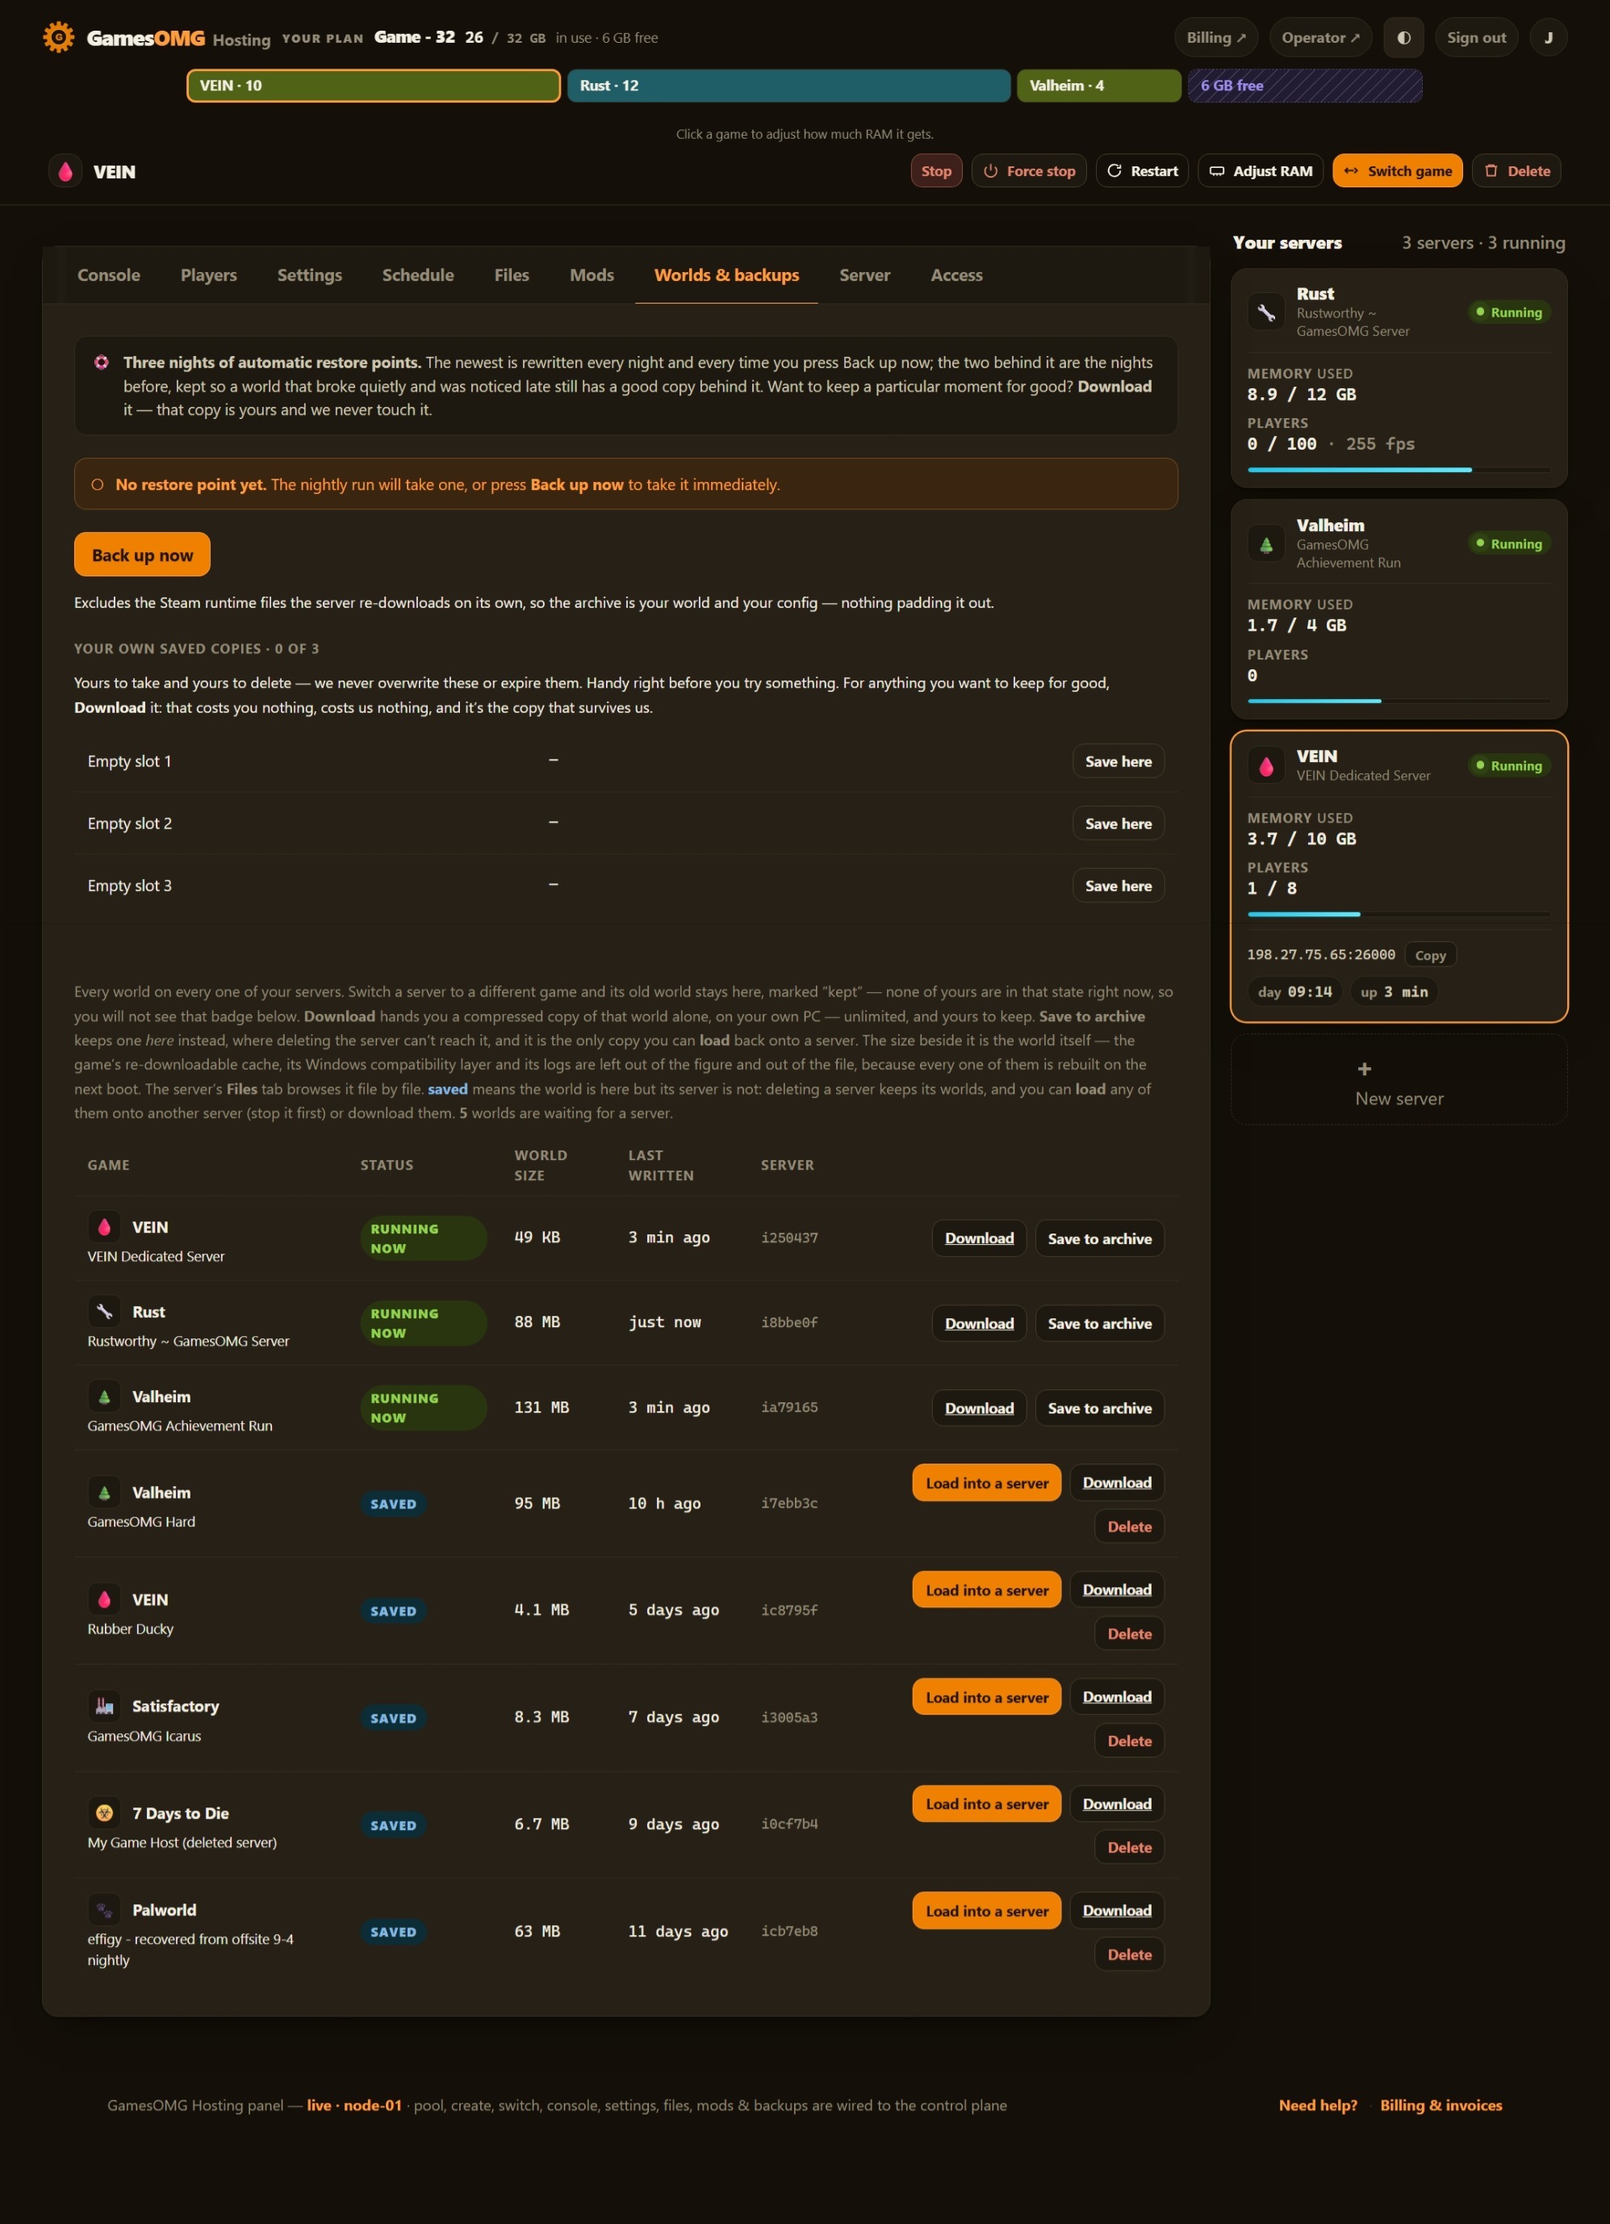Load the Satisfactory world into a server
Screen dimensions: 1610x2224
point(986,1698)
